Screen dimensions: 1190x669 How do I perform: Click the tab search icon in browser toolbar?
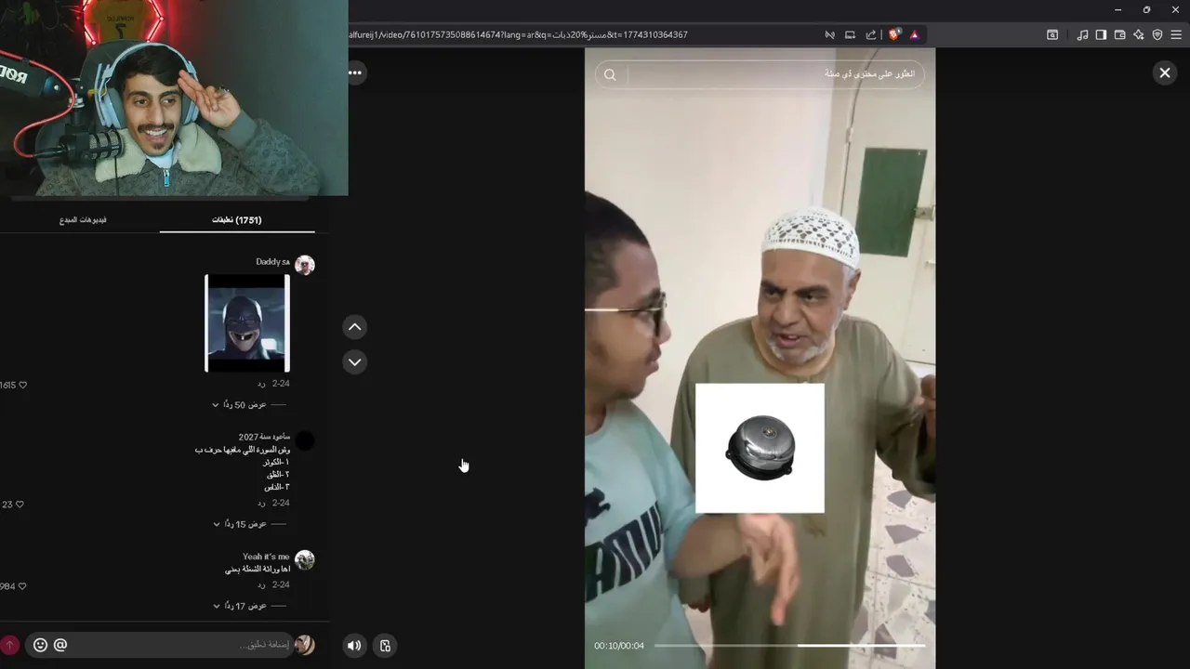point(1052,34)
